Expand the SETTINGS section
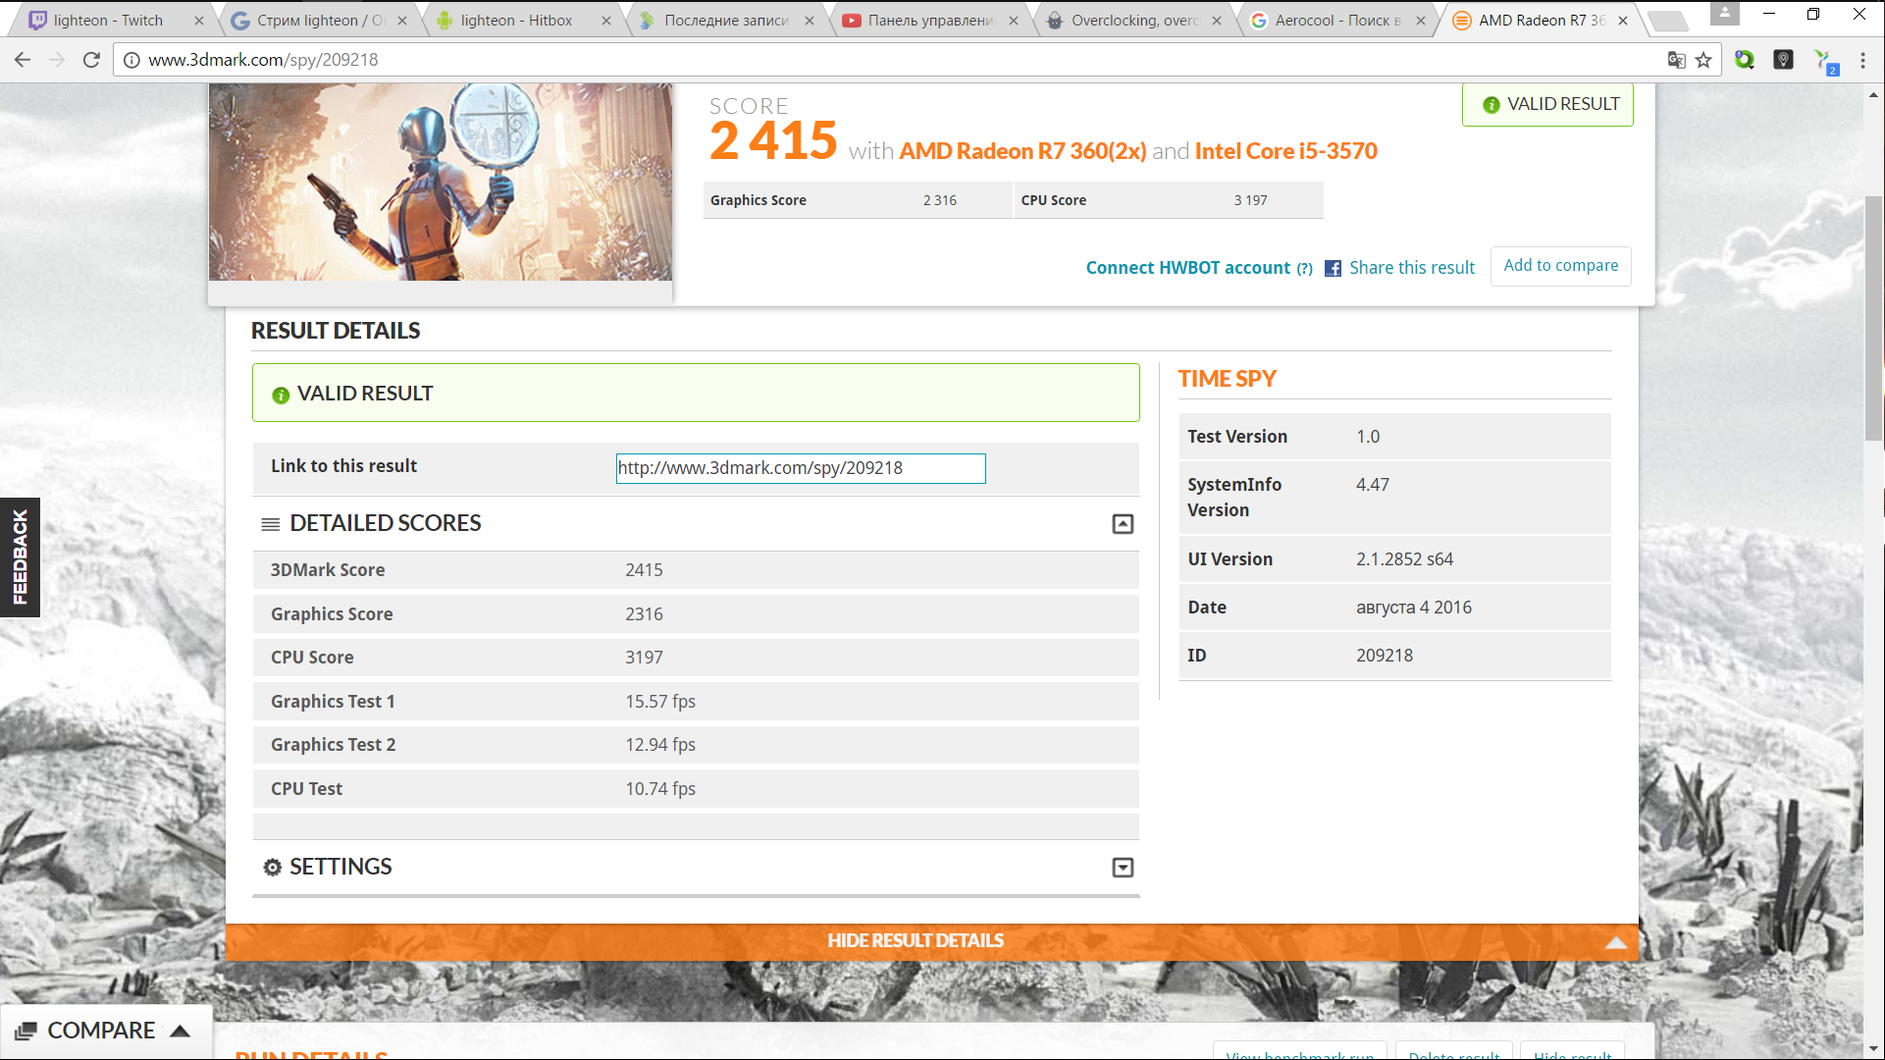This screenshot has height=1060, width=1885. click(1123, 868)
